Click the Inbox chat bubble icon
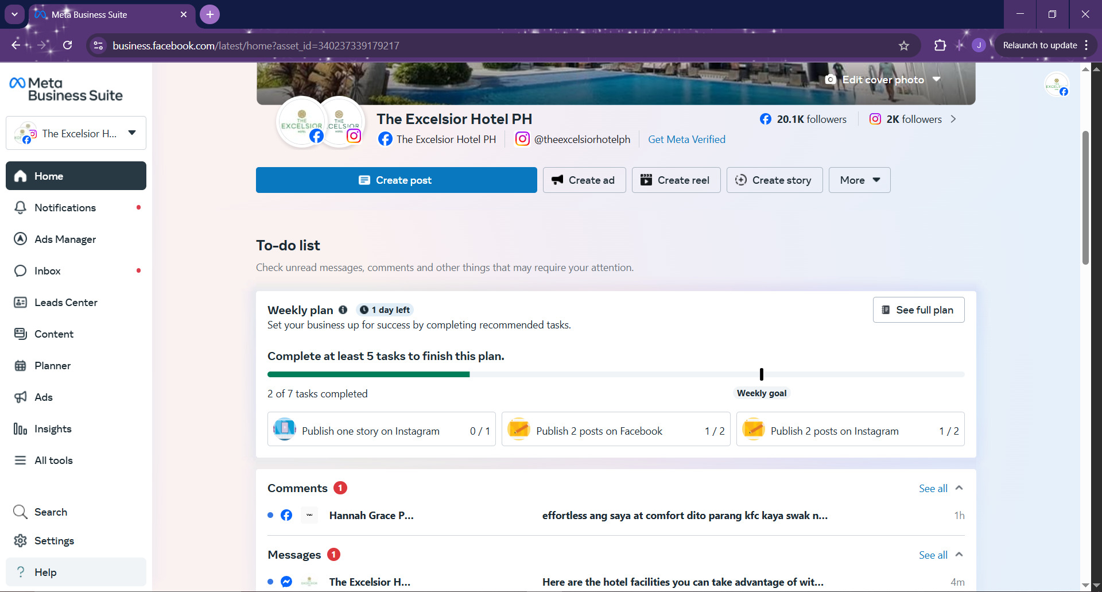This screenshot has height=592, width=1102. [x=21, y=271]
